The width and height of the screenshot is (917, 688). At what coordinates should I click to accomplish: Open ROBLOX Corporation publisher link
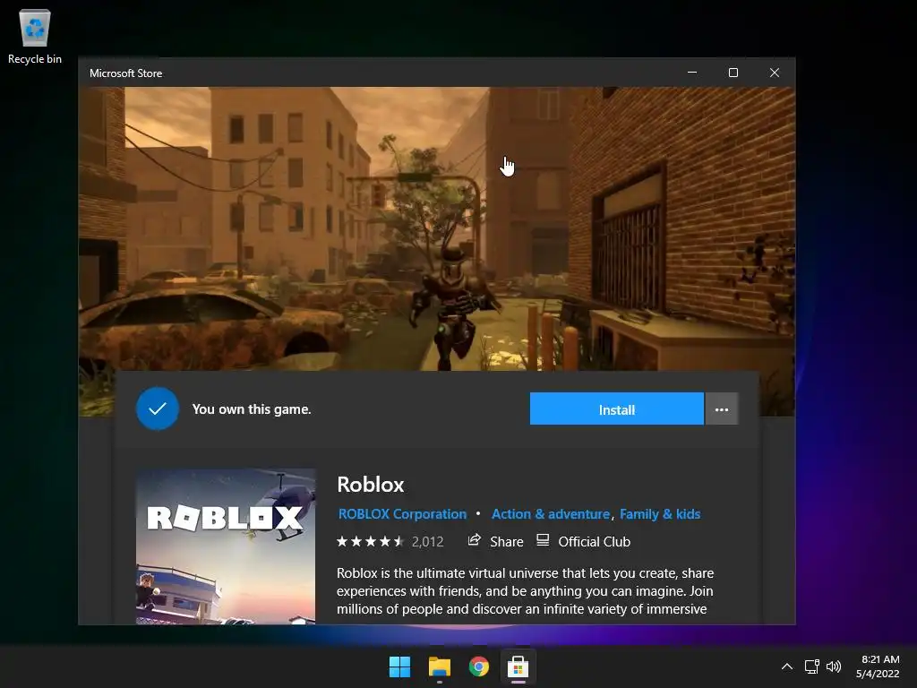(402, 514)
